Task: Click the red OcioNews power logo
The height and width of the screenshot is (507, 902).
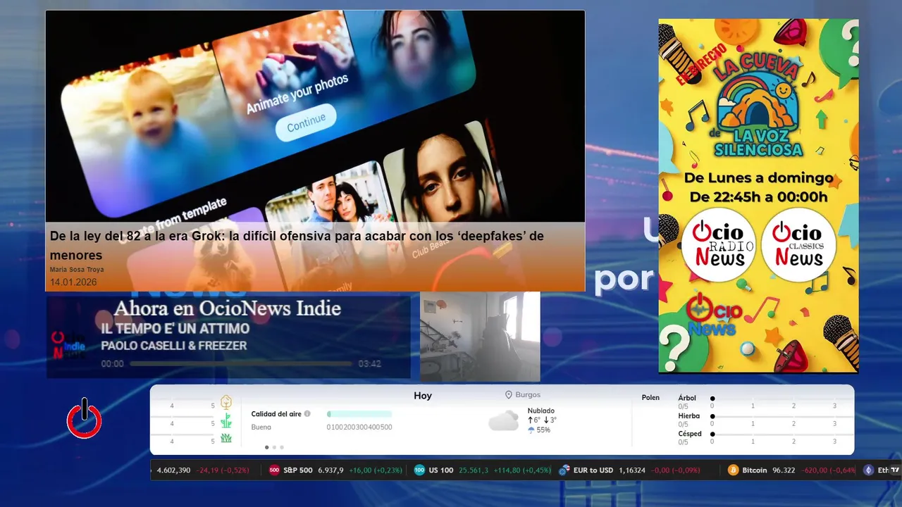Action: coord(84,418)
